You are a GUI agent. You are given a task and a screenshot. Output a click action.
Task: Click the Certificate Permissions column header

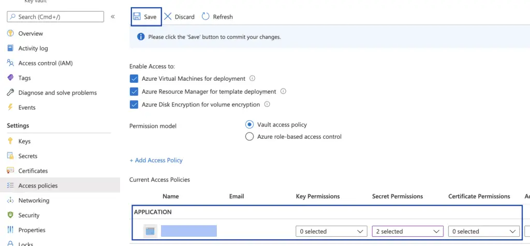pyautogui.click(x=479, y=196)
